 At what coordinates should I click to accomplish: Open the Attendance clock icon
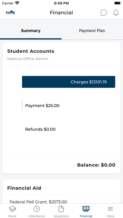click(x=37, y=209)
